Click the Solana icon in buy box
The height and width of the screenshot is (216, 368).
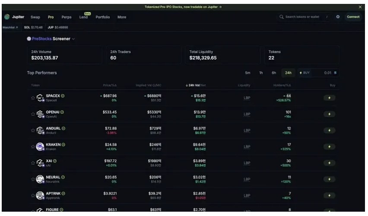pos(335,73)
